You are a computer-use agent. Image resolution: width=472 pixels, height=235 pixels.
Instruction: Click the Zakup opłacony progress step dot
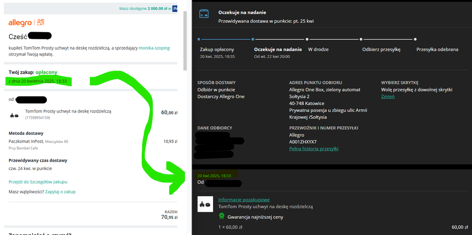198,39
